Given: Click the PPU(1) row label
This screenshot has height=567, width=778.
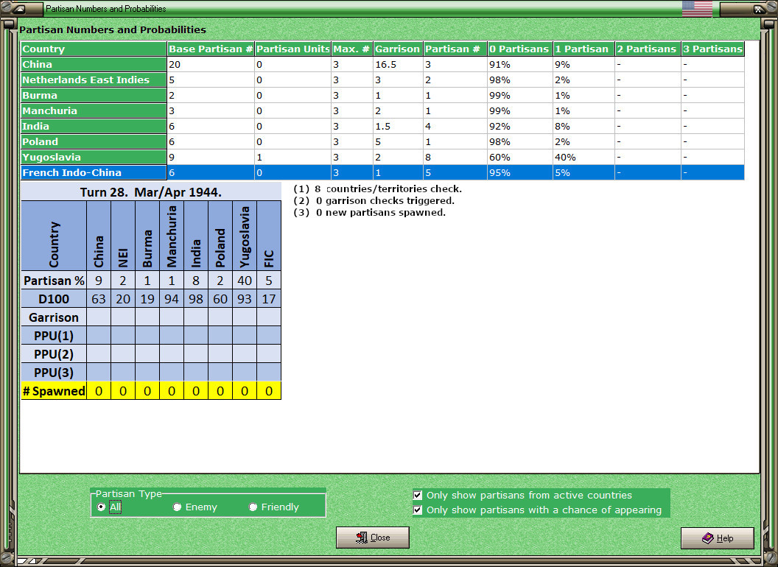Looking at the screenshot, I should [x=54, y=336].
